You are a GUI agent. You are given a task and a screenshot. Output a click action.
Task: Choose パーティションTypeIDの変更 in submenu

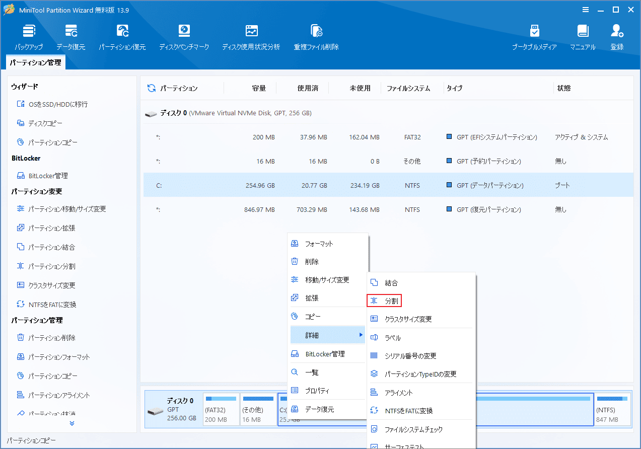[x=421, y=374]
